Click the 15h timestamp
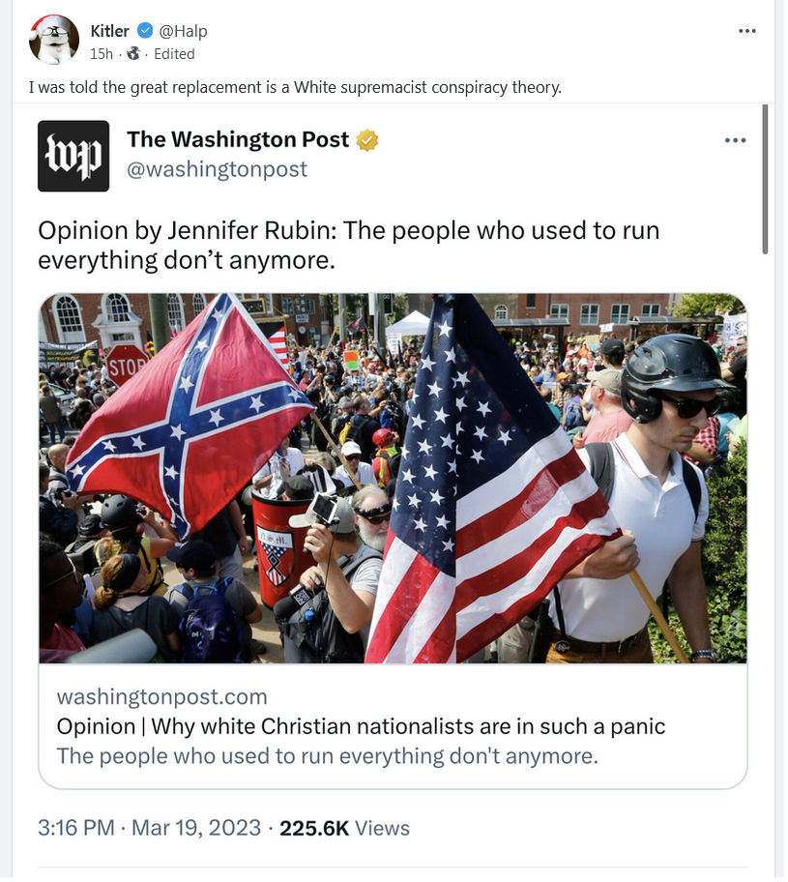The image size is (788, 882). point(102,54)
